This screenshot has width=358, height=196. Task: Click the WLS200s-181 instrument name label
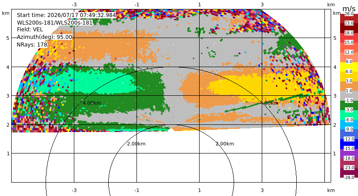(x=55, y=23)
